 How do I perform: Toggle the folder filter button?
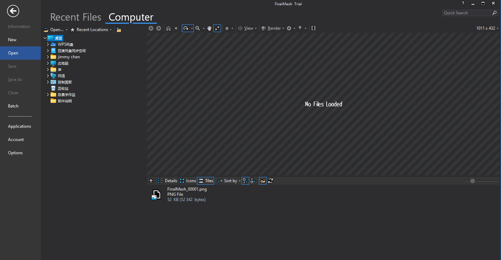click(263, 181)
